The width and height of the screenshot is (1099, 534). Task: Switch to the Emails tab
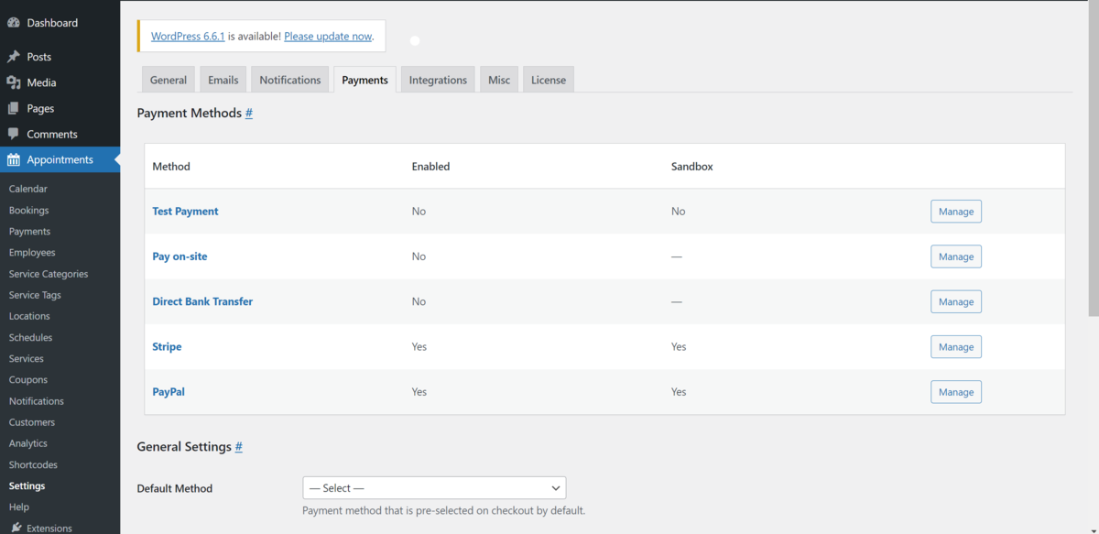point(223,80)
